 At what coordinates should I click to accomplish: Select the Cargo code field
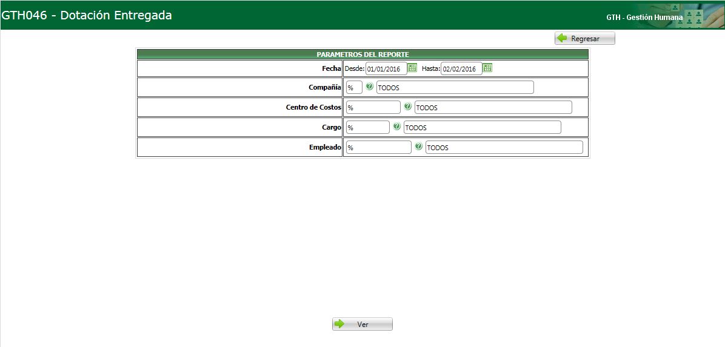367,127
